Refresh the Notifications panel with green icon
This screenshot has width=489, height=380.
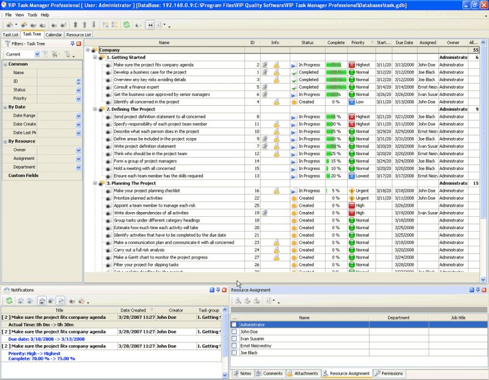click(9, 301)
